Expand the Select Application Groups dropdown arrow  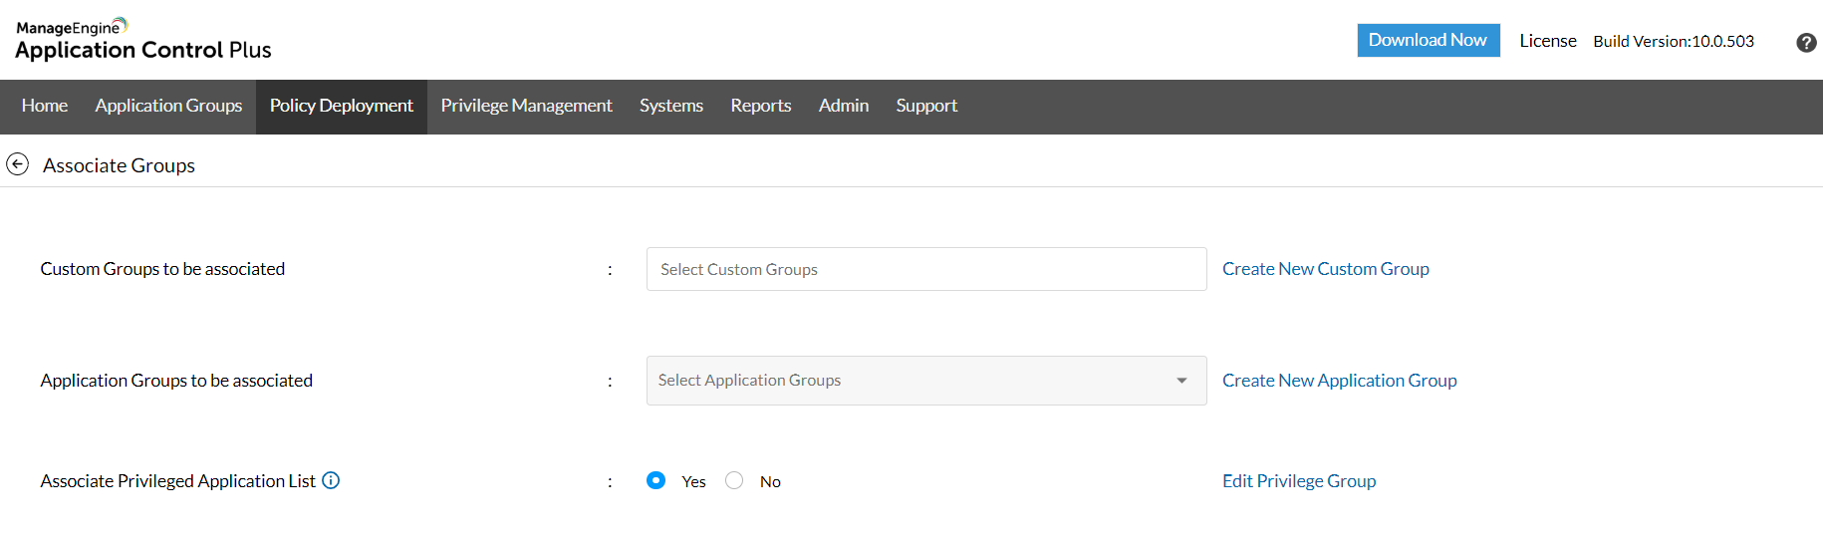[1181, 381]
